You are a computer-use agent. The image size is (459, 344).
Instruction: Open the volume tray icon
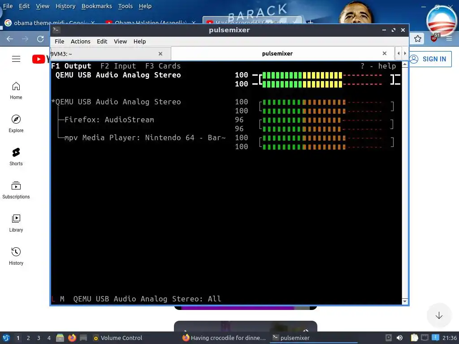pos(399,338)
